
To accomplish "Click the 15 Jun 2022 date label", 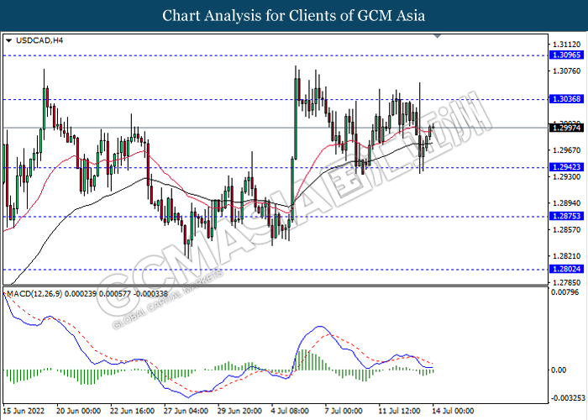I will [x=24, y=411].
